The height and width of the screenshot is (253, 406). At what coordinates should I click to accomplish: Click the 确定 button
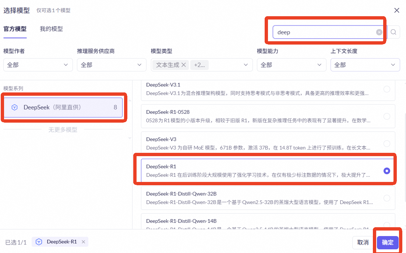[388, 242]
